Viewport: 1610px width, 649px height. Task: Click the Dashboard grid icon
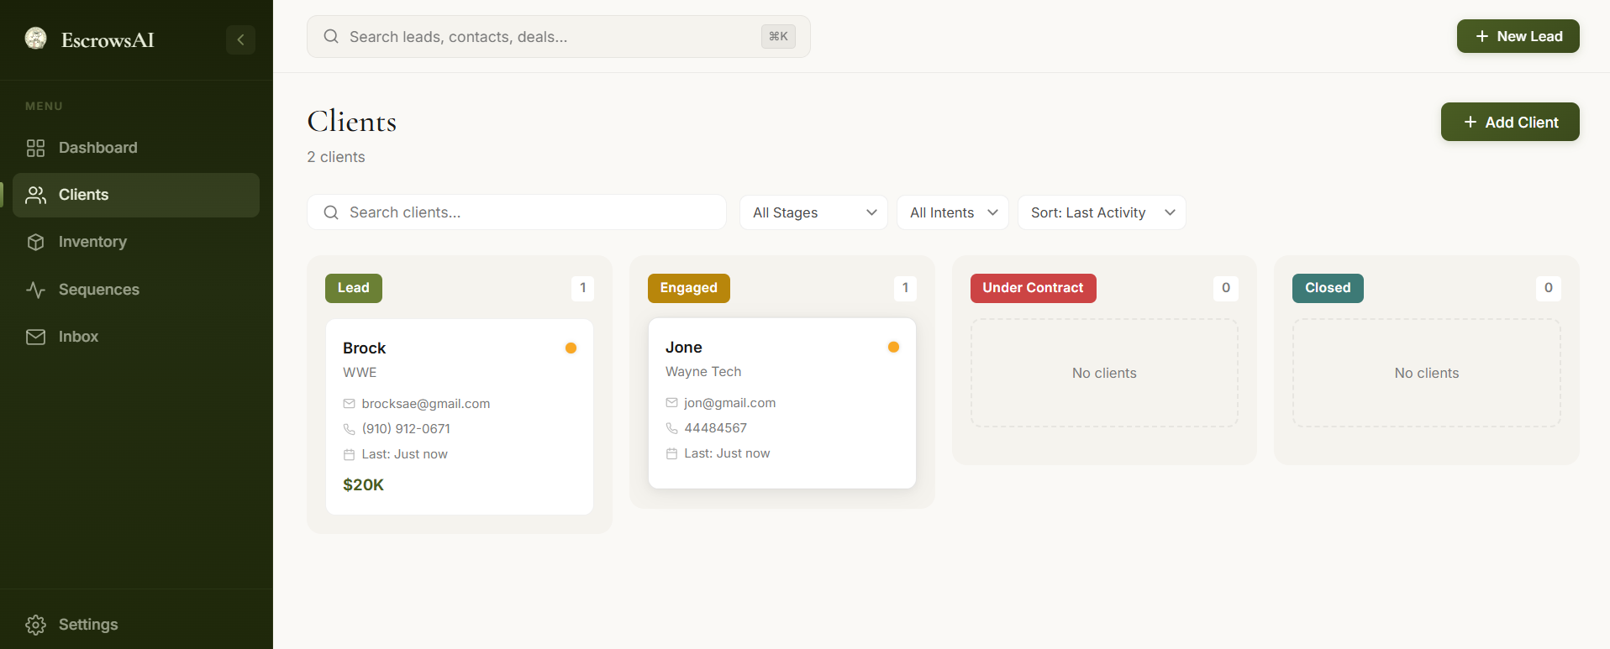35,148
